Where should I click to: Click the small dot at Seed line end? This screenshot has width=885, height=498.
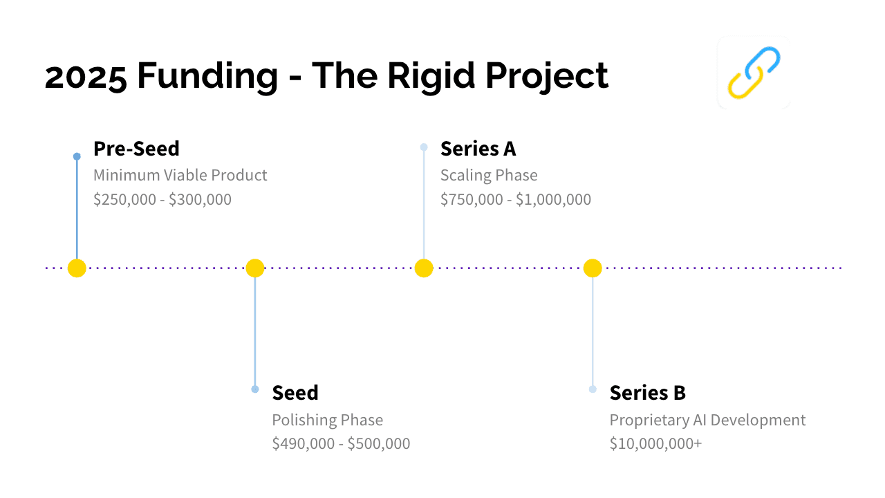(255, 389)
